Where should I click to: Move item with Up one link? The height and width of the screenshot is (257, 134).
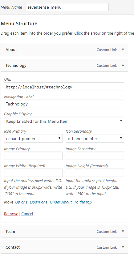21,202
